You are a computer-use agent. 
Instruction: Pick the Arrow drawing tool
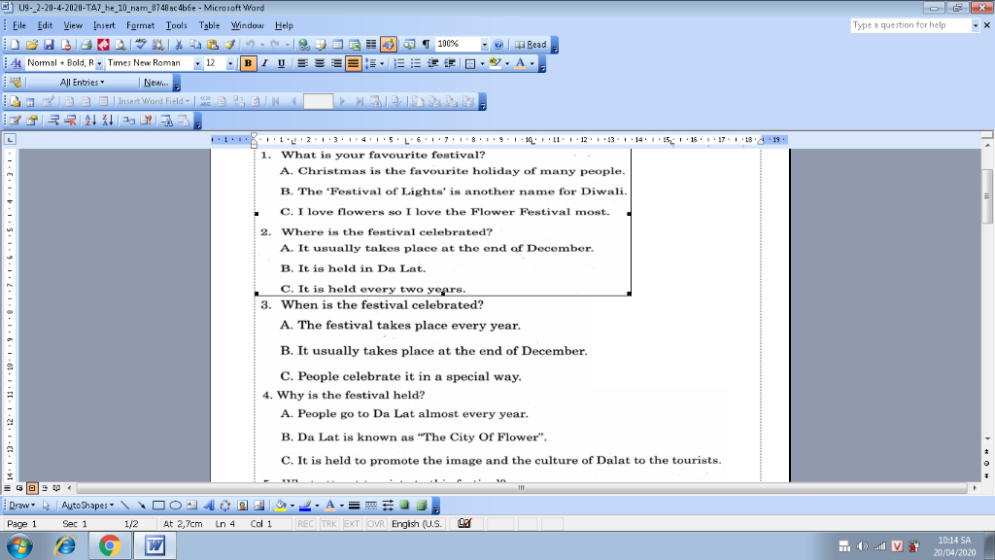pyautogui.click(x=142, y=506)
